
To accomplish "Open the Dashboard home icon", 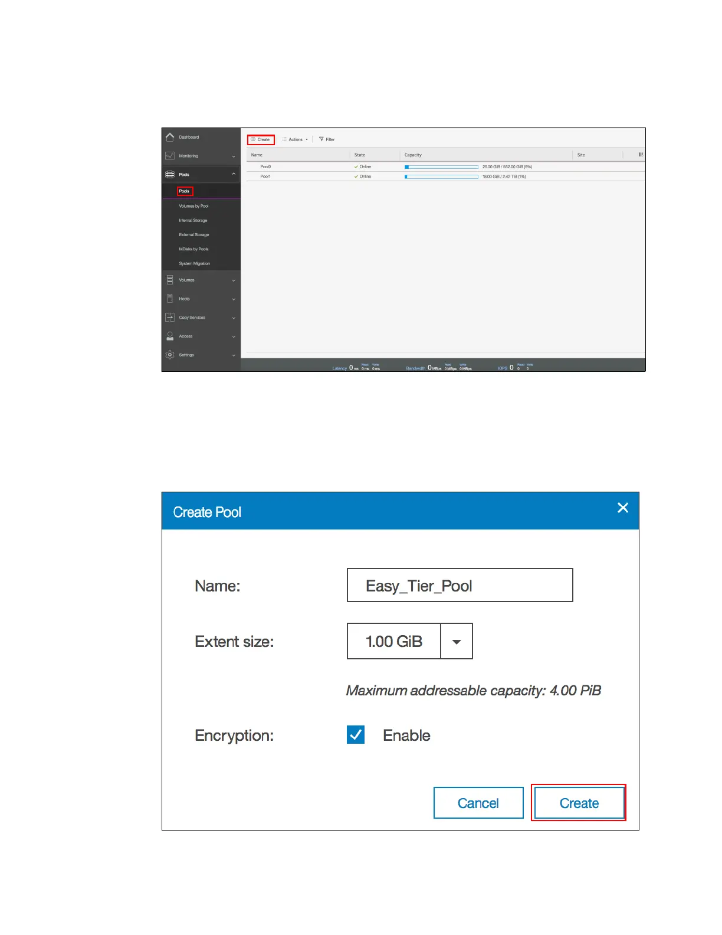I will click(x=170, y=137).
